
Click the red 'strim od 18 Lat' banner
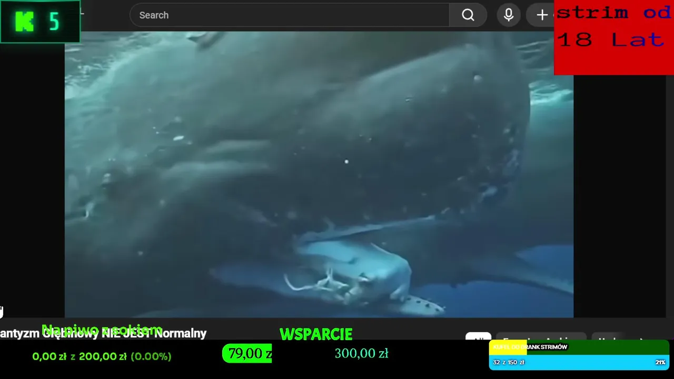click(x=614, y=37)
